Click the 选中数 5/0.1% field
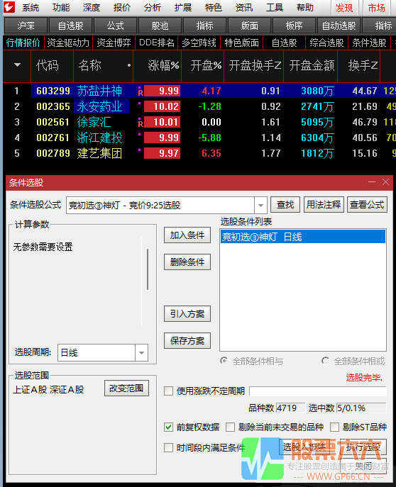396x487 pixels. (361, 408)
